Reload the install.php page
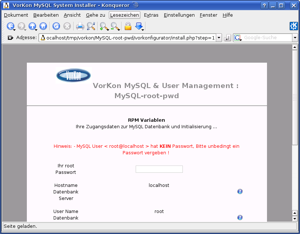Screen dimensions: 300x234 click(x=56, y=26)
